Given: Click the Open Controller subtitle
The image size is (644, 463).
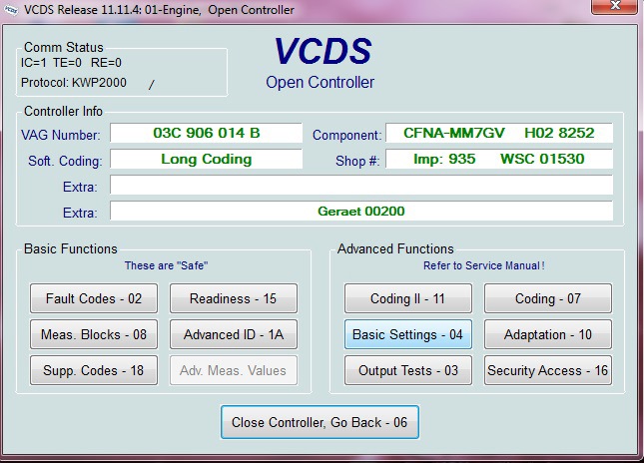Looking at the screenshot, I should 320,82.
